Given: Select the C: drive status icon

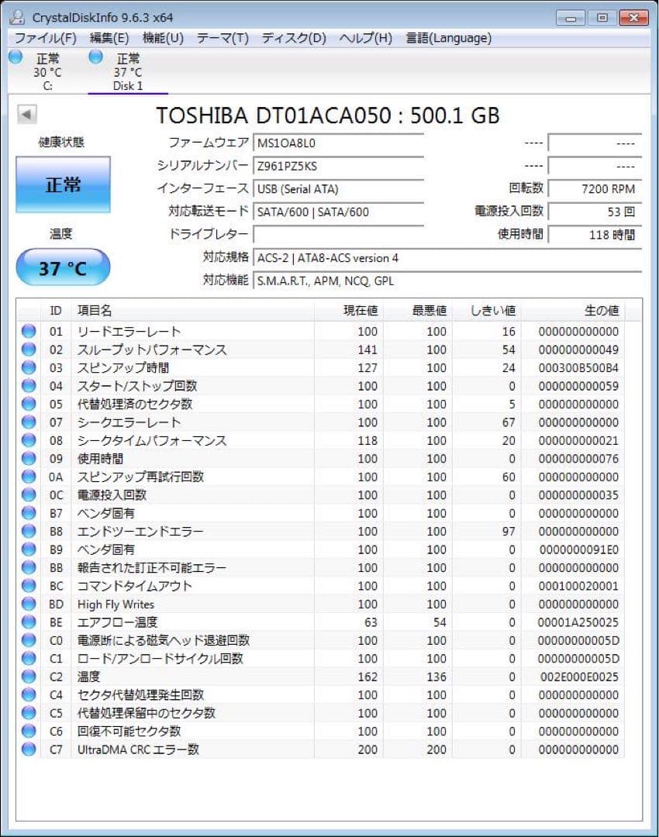Looking at the screenshot, I should click(x=16, y=57).
